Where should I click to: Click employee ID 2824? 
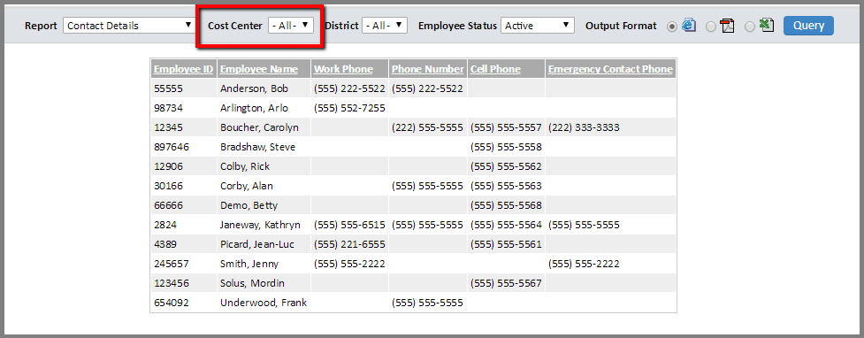point(165,225)
